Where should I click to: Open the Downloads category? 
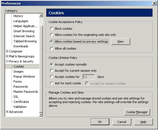21,46
